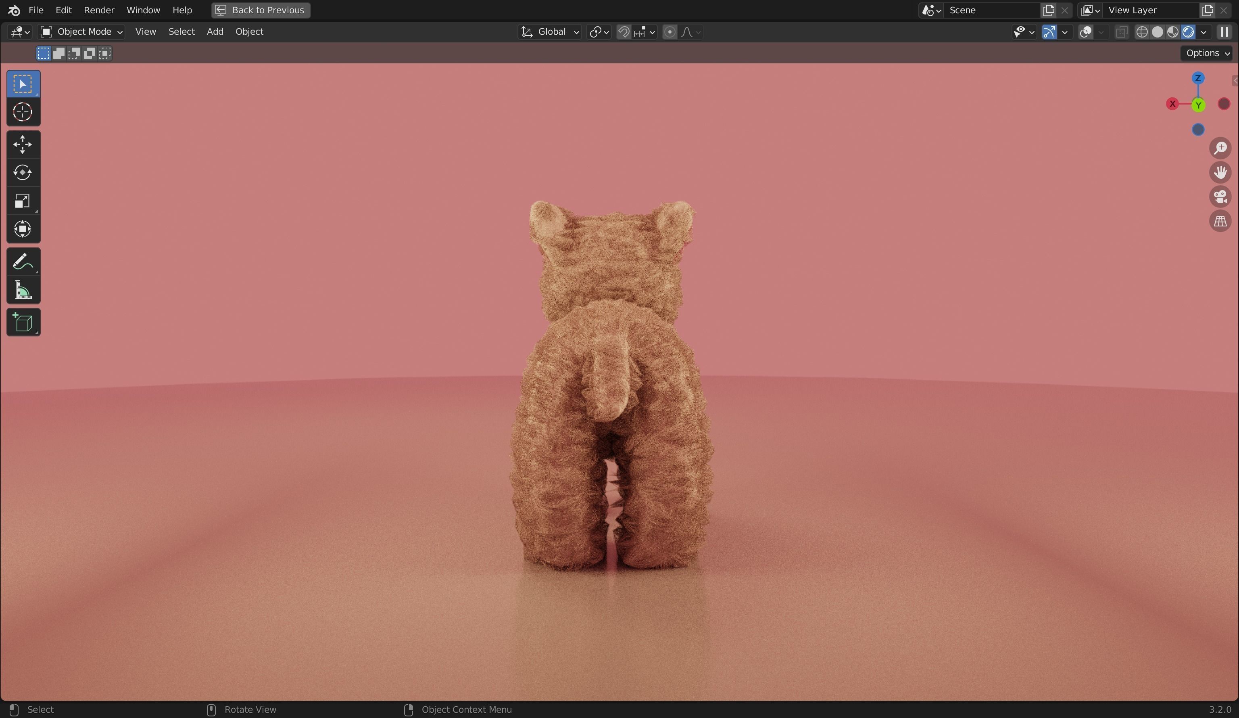The image size is (1239, 718).
Task: Toggle show gizmo button
Action: [x=1049, y=32]
